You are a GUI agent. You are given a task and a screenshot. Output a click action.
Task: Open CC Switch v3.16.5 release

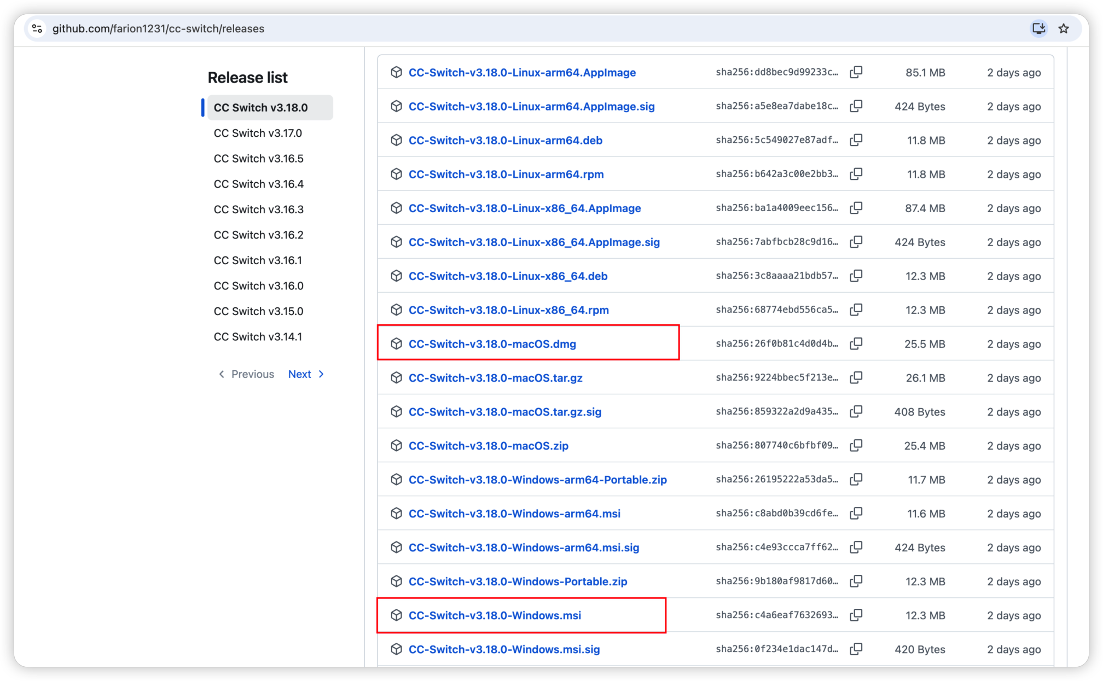[259, 159]
